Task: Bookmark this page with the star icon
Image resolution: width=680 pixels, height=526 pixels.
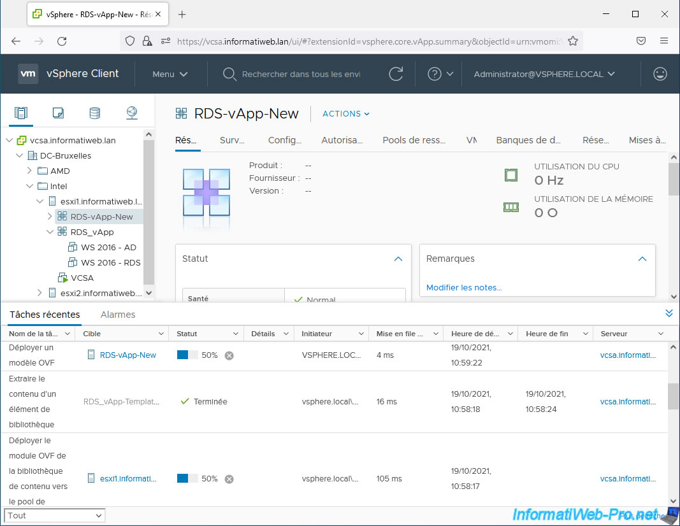Action: click(x=573, y=41)
